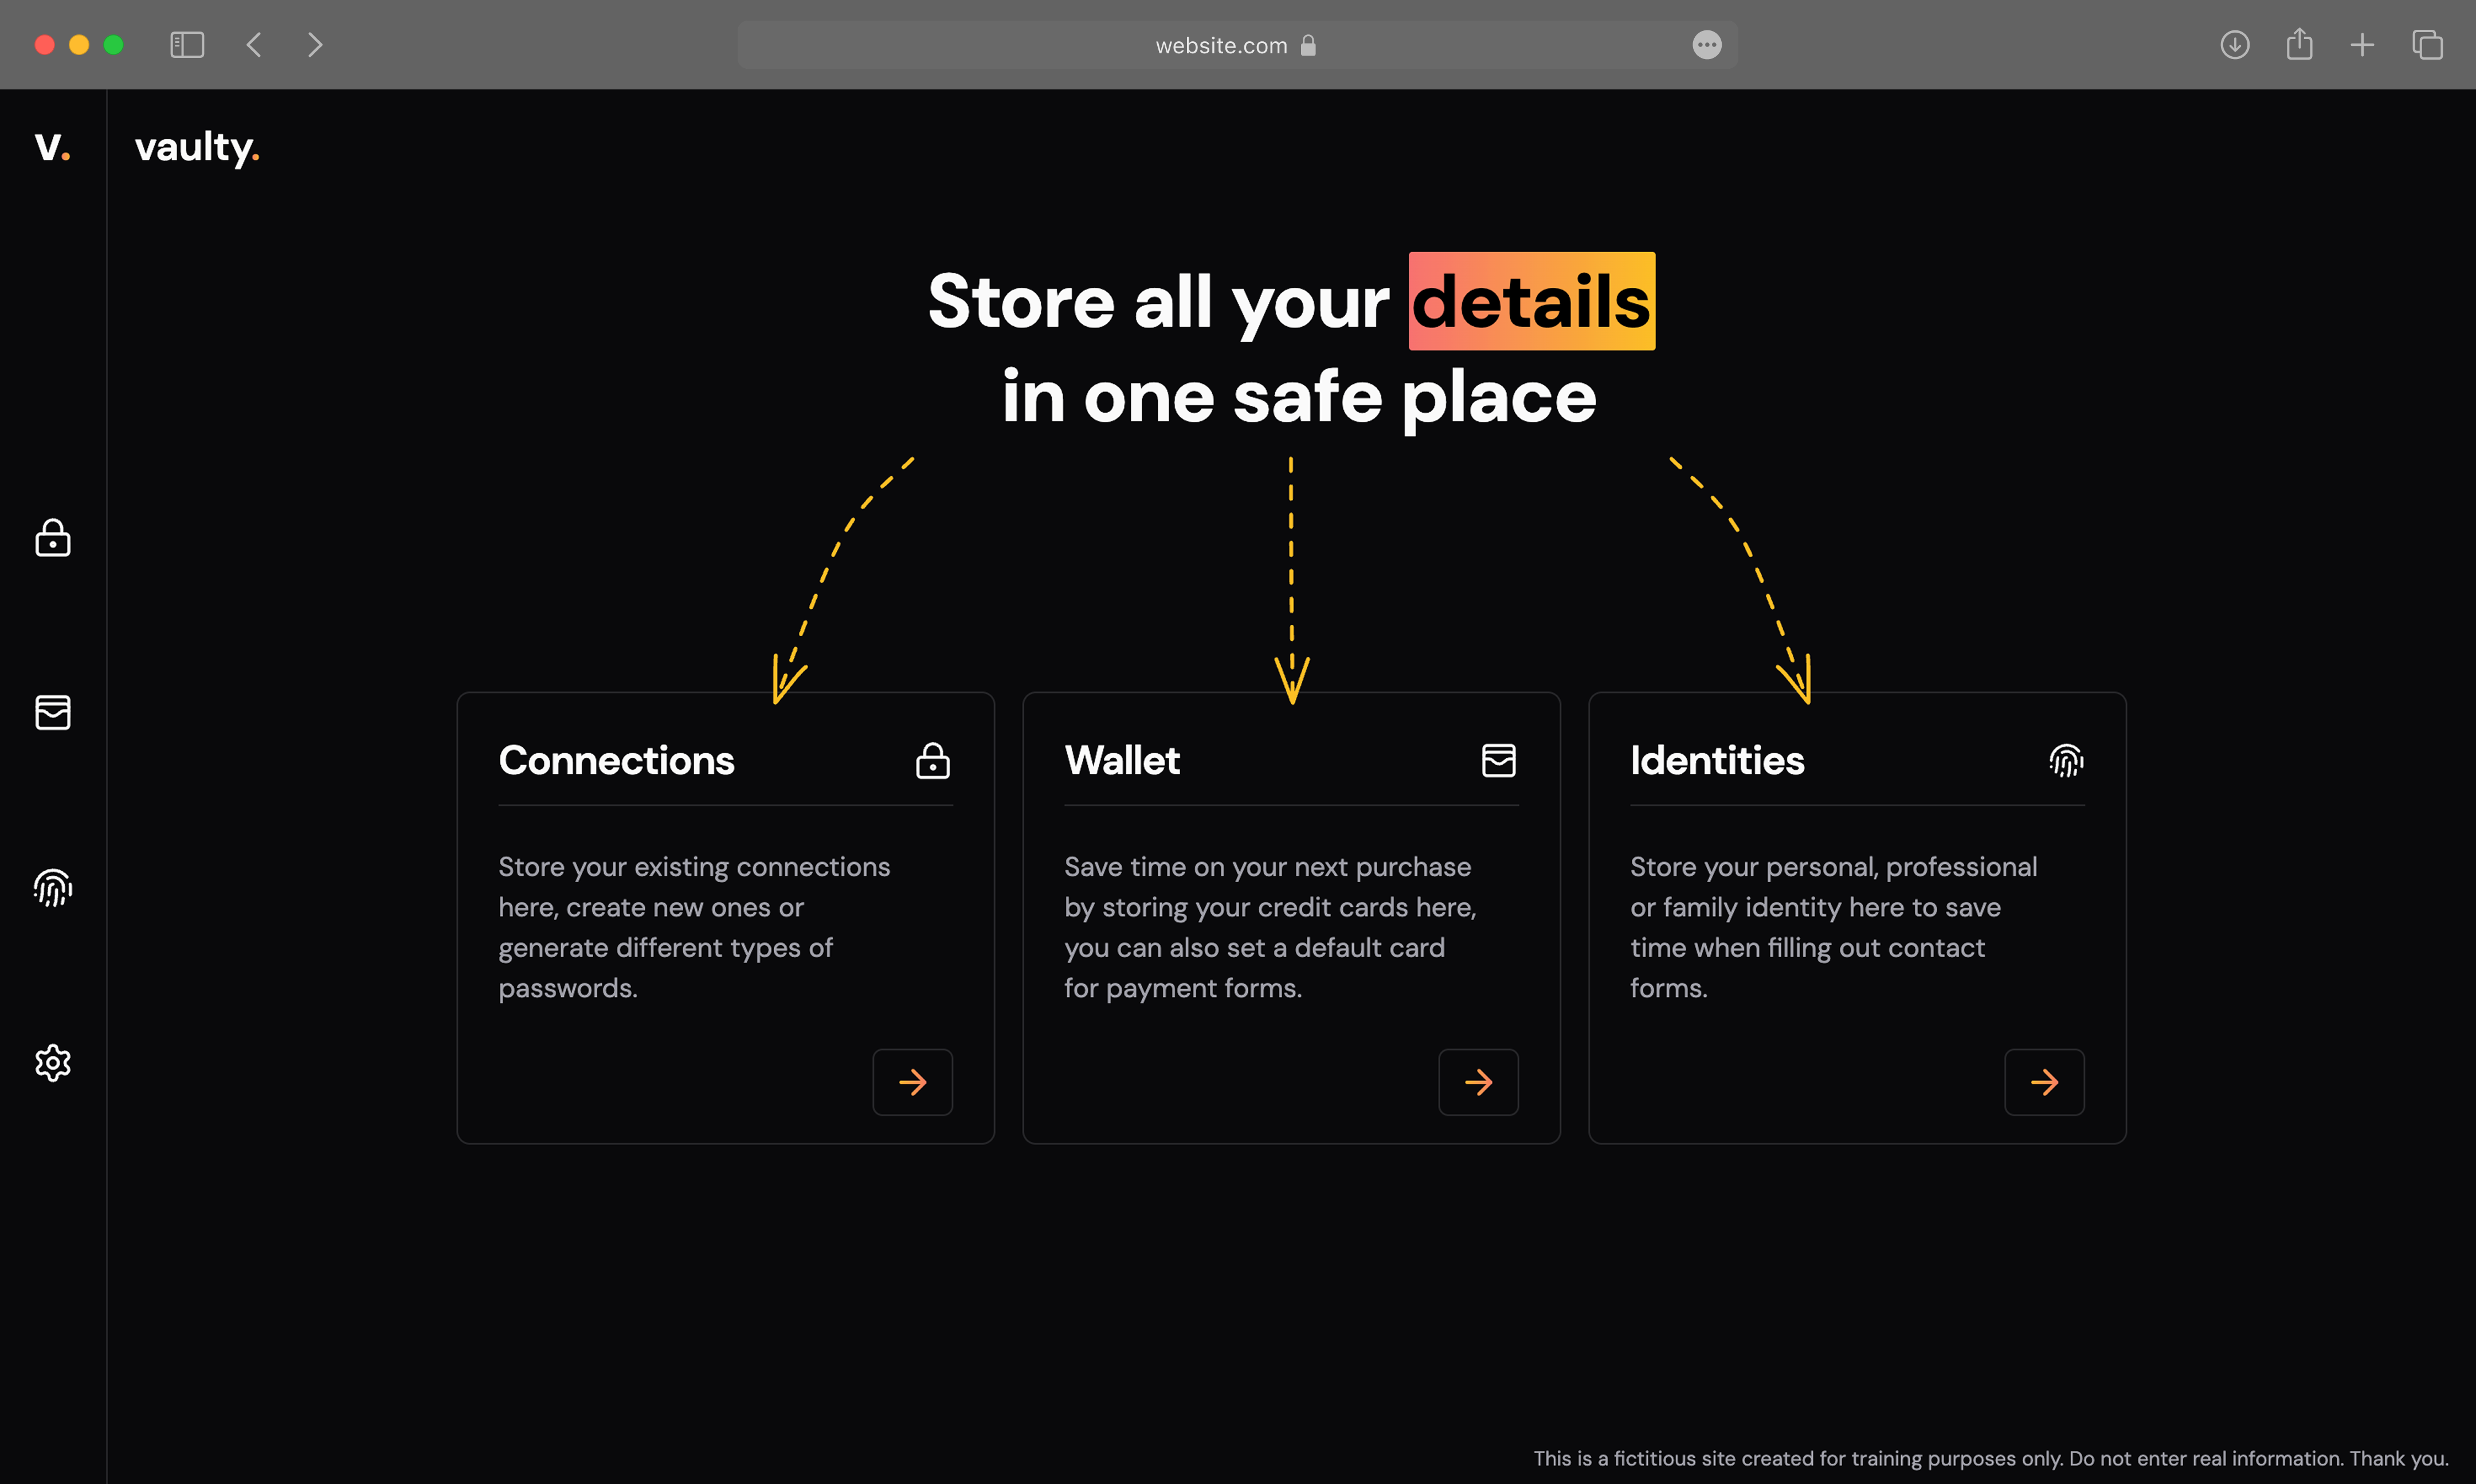Screen dimensions: 2476x1484
Task: Open the address bar ellipsis menu
Action: [1706, 45]
